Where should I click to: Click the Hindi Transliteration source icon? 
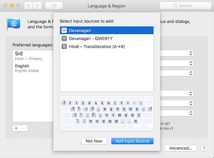[x=64, y=46]
